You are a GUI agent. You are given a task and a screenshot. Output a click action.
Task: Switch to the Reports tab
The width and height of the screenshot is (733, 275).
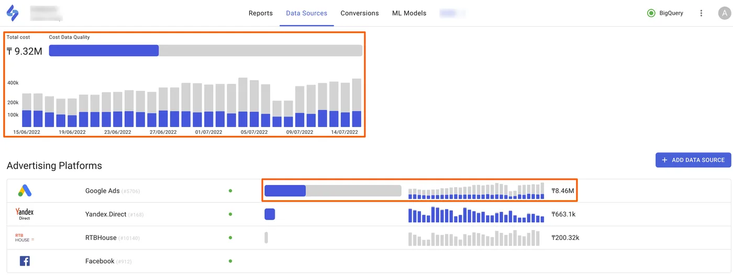tap(261, 13)
